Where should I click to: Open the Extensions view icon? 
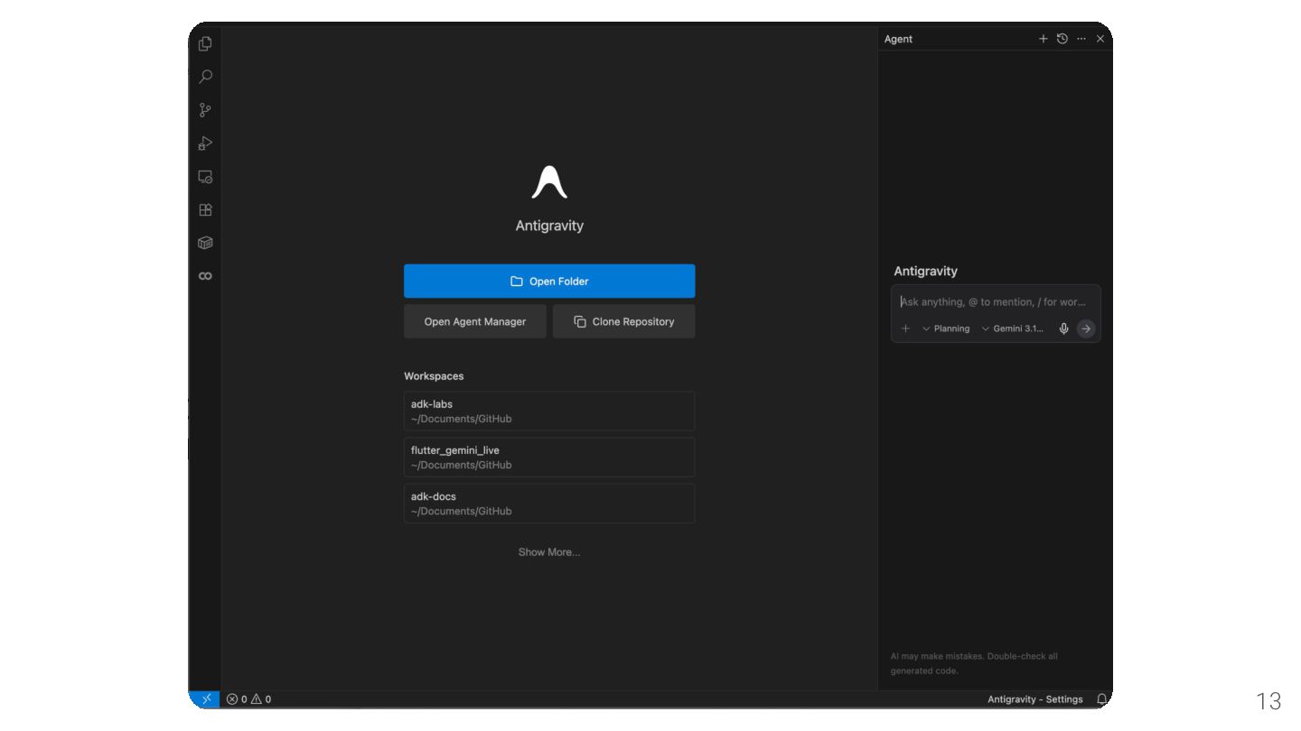click(205, 209)
